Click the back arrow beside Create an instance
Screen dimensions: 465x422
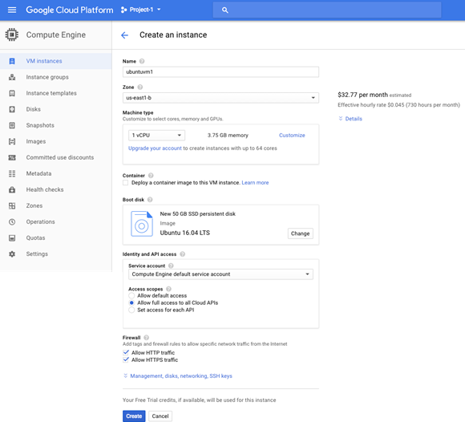point(125,35)
